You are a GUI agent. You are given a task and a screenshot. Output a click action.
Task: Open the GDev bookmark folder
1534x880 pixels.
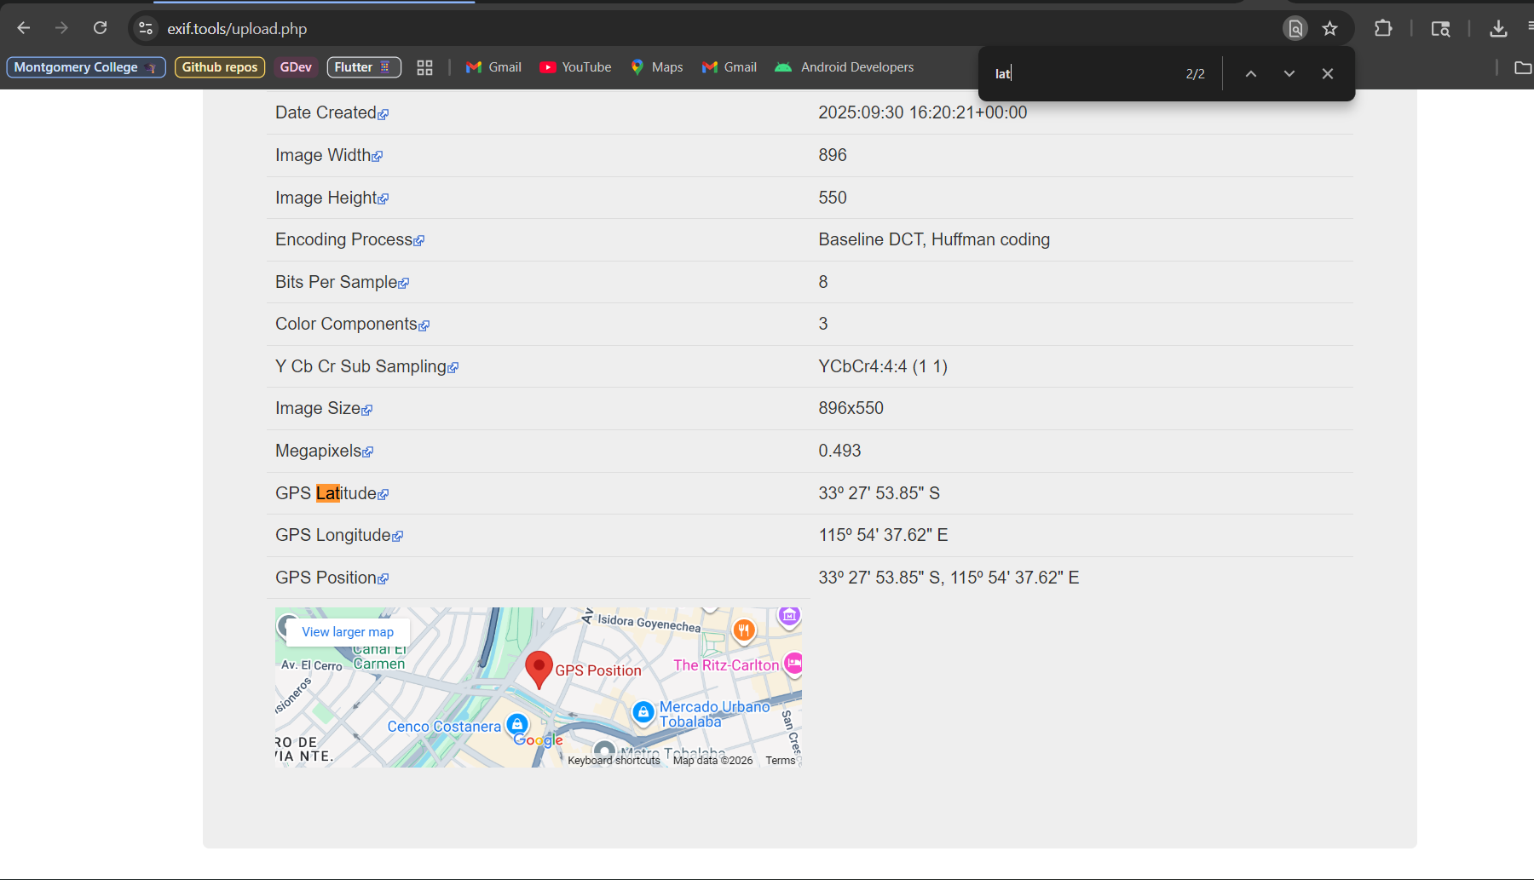pos(296,67)
